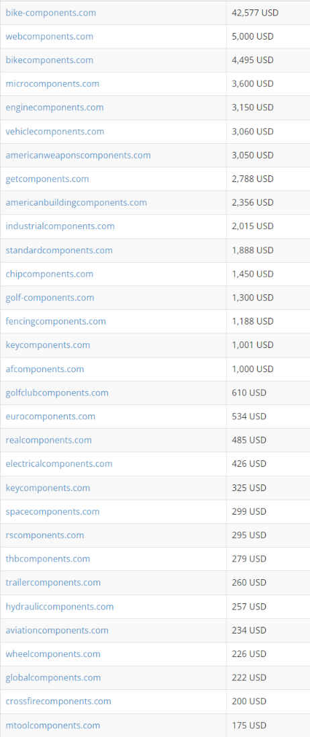Open eurocomponents.com listing
Viewport: 310px width, 737px height.
[50, 416]
